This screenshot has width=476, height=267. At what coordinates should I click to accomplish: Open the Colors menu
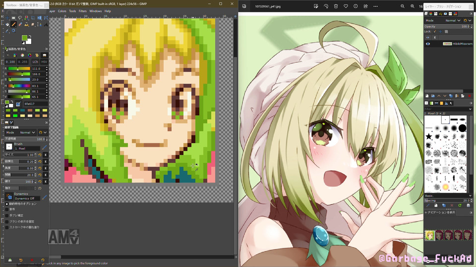(62, 11)
